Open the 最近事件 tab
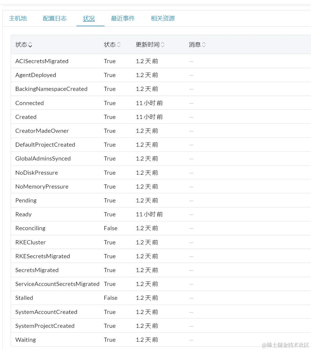The image size is (311, 350). pos(123,18)
